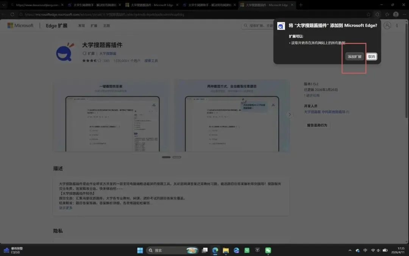Screen dimensions: 409x256
Task: Dismiss the prompt with 取消
Action: pyautogui.click(x=372, y=57)
